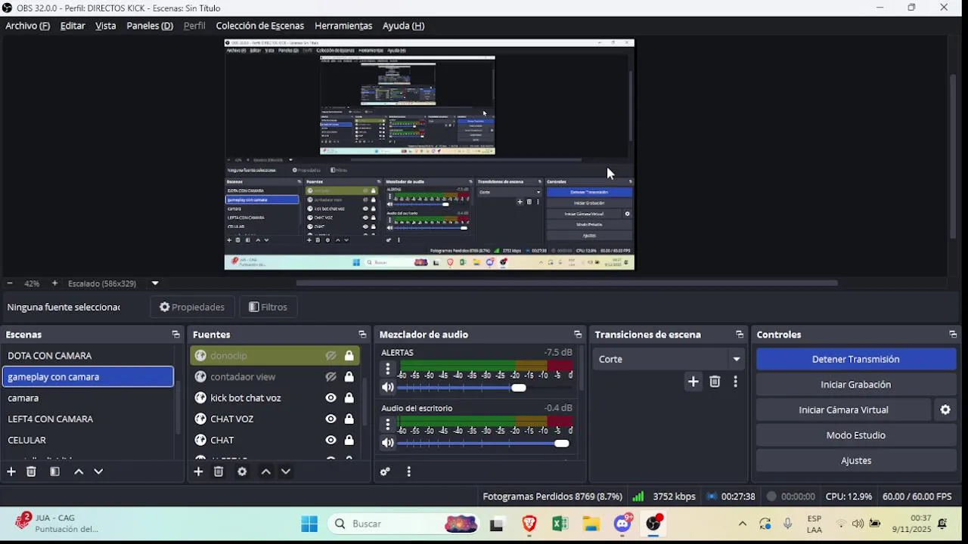Image resolution: width=968 pixels, height=544 pixels.
Task: Open Excel from the taskbar
Action: pos(560,524)
